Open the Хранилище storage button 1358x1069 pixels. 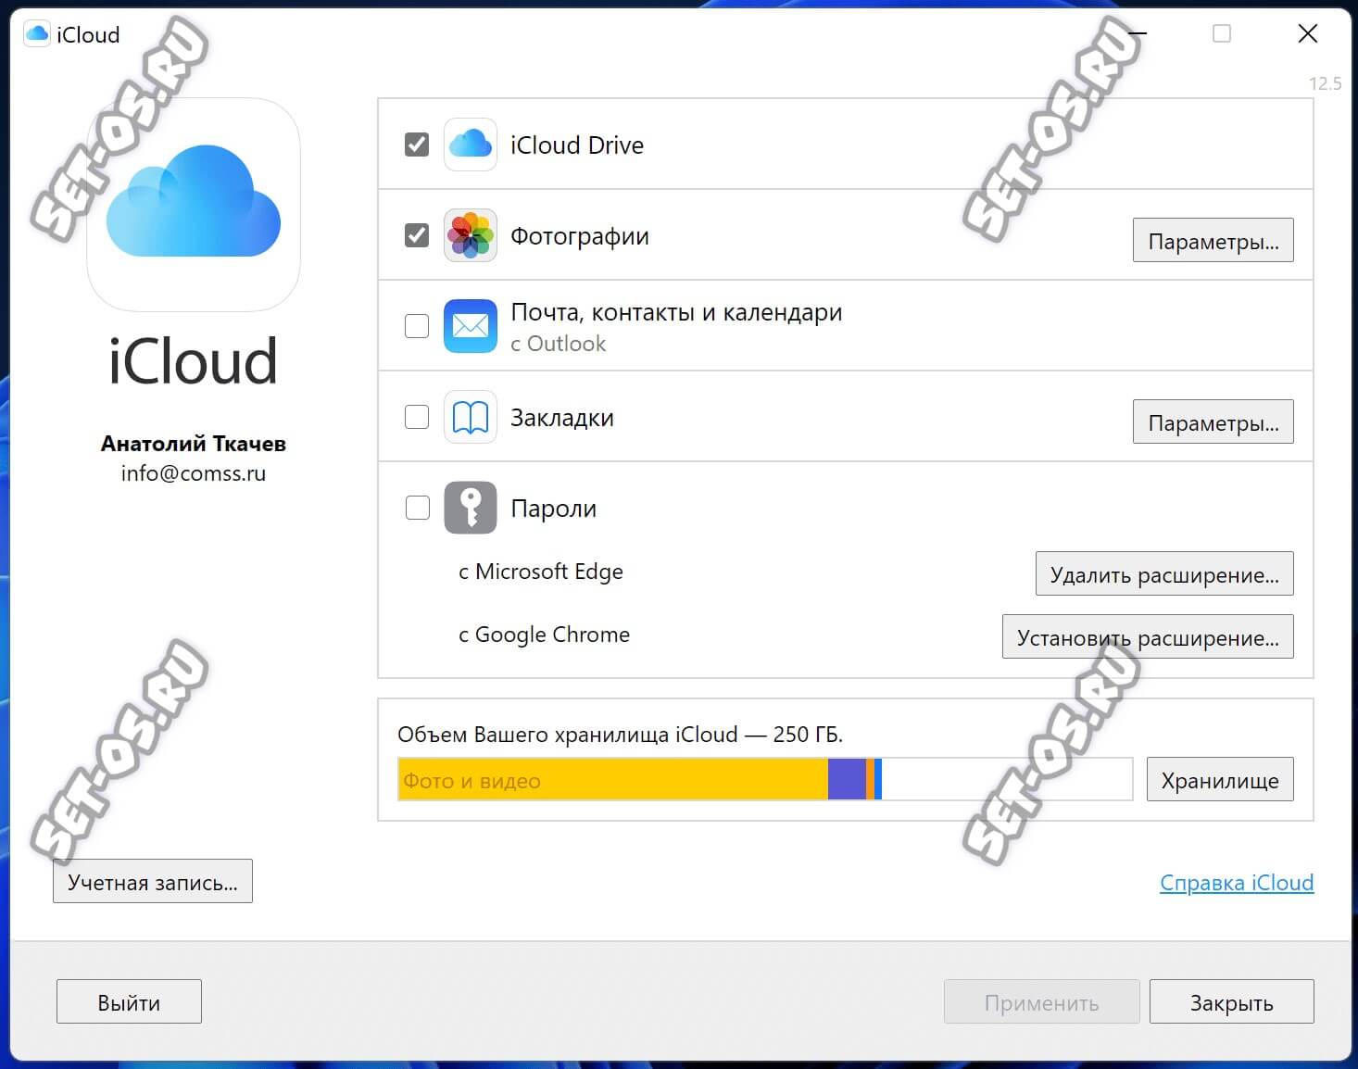(x=1220, y=780)
